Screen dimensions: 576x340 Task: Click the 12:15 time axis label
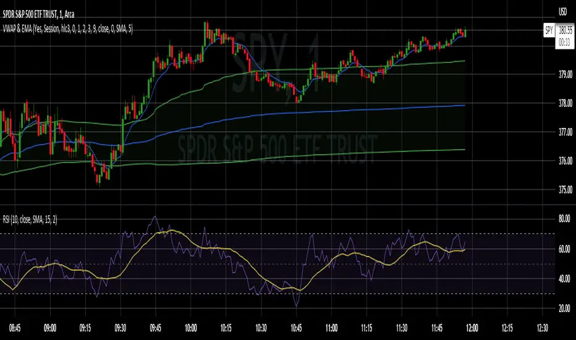point(507,328)
